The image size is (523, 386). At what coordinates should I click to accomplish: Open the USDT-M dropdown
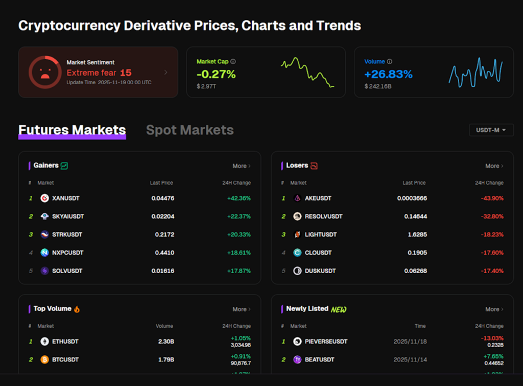[491, 130]
